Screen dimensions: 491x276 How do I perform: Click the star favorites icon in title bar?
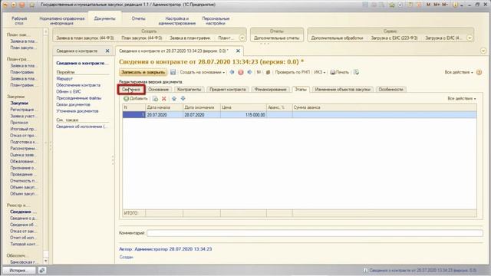(32, 5)
